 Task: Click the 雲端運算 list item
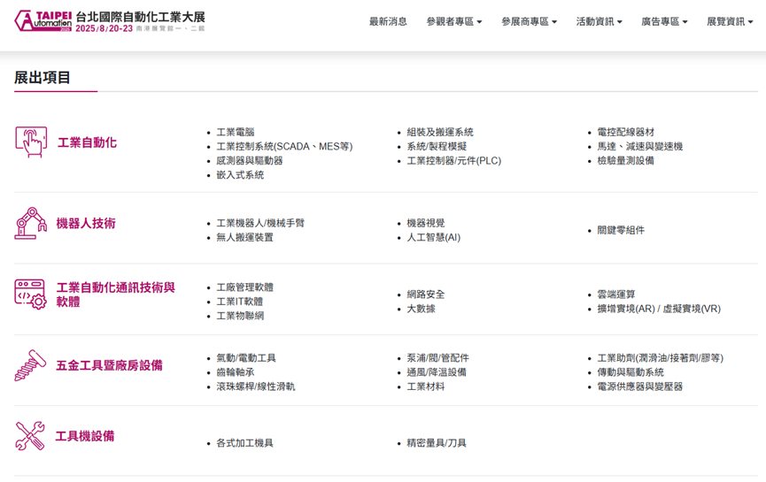[x=616, y=295]
